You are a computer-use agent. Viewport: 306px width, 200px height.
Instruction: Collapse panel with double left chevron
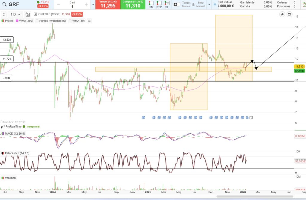click(x=214, y=4)
